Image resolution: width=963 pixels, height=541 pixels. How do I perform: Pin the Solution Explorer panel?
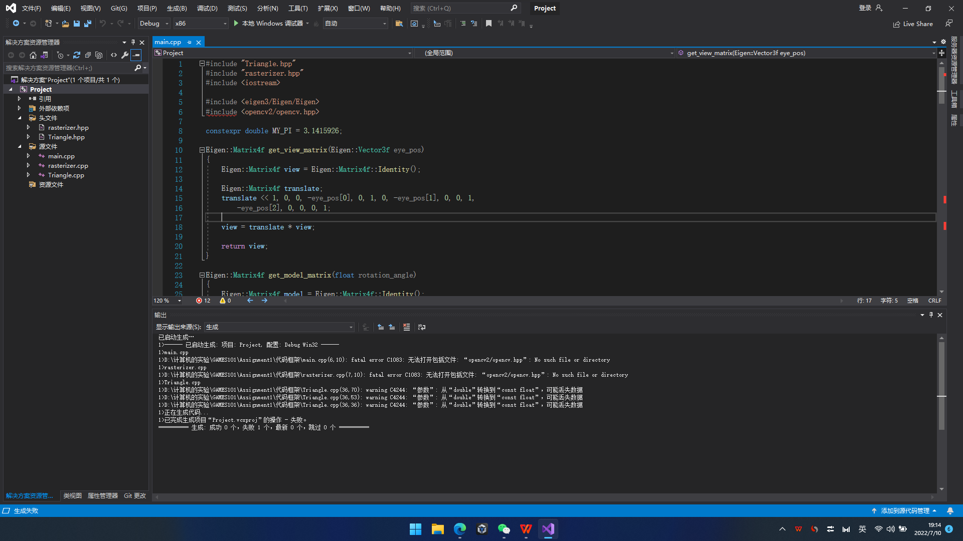point(133,42)
